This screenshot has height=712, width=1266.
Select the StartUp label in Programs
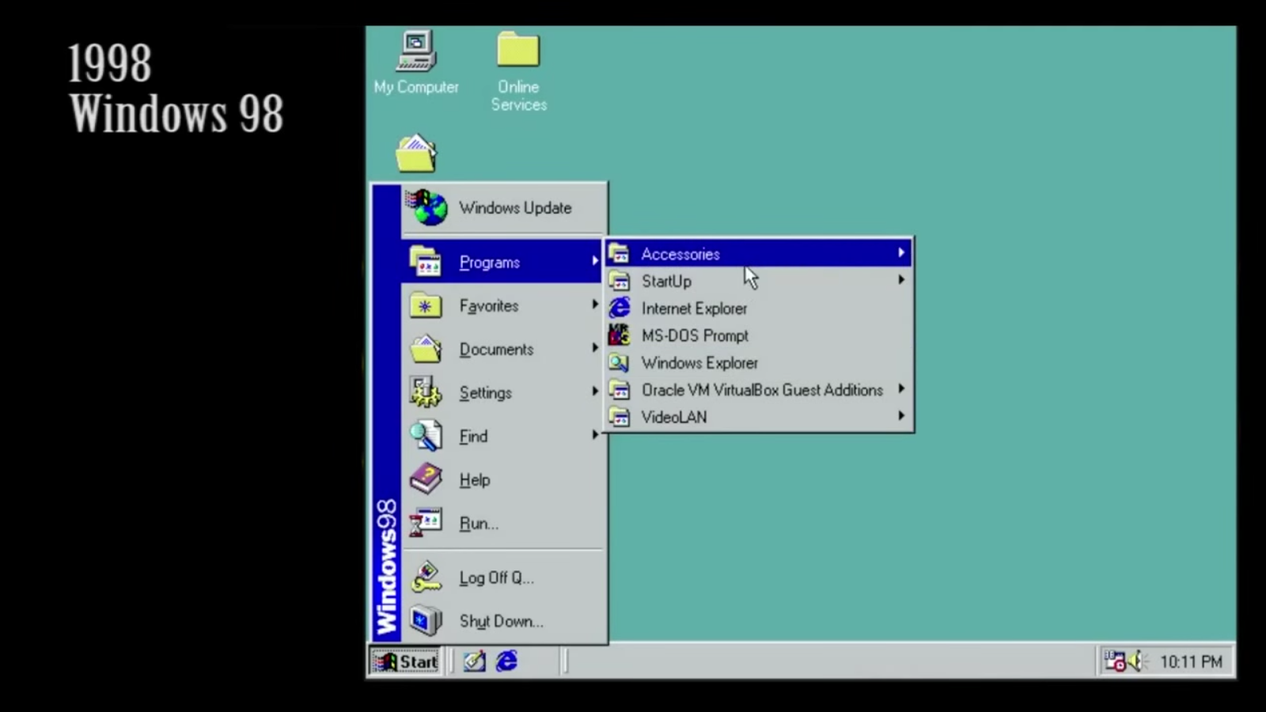tap(666, 281)
